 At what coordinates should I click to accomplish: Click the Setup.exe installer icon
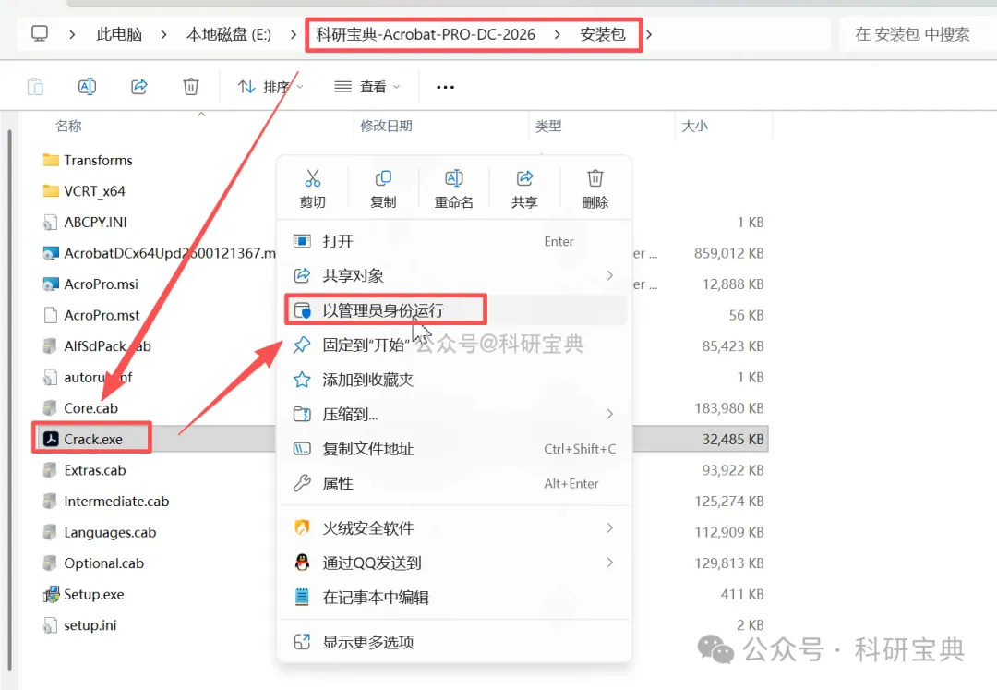[51, 595]
